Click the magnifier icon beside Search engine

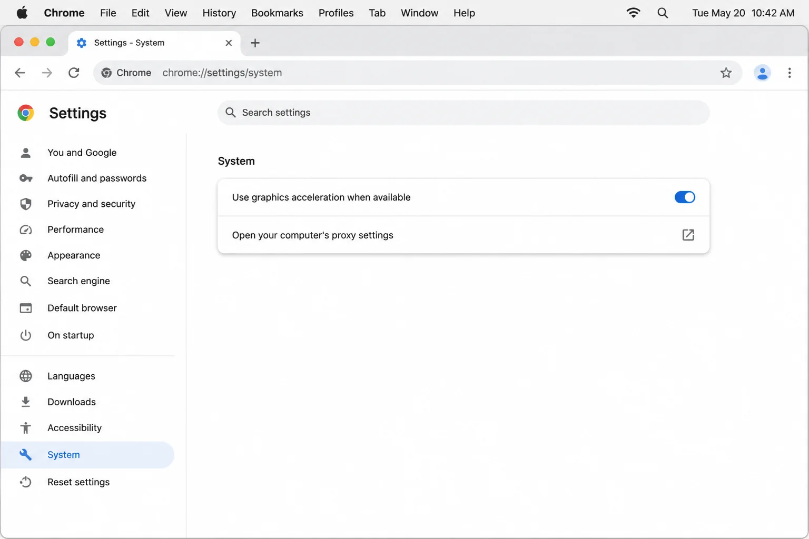[x=25, y=281]
